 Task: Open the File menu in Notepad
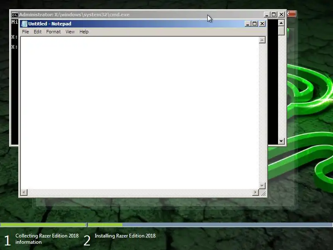25,32
